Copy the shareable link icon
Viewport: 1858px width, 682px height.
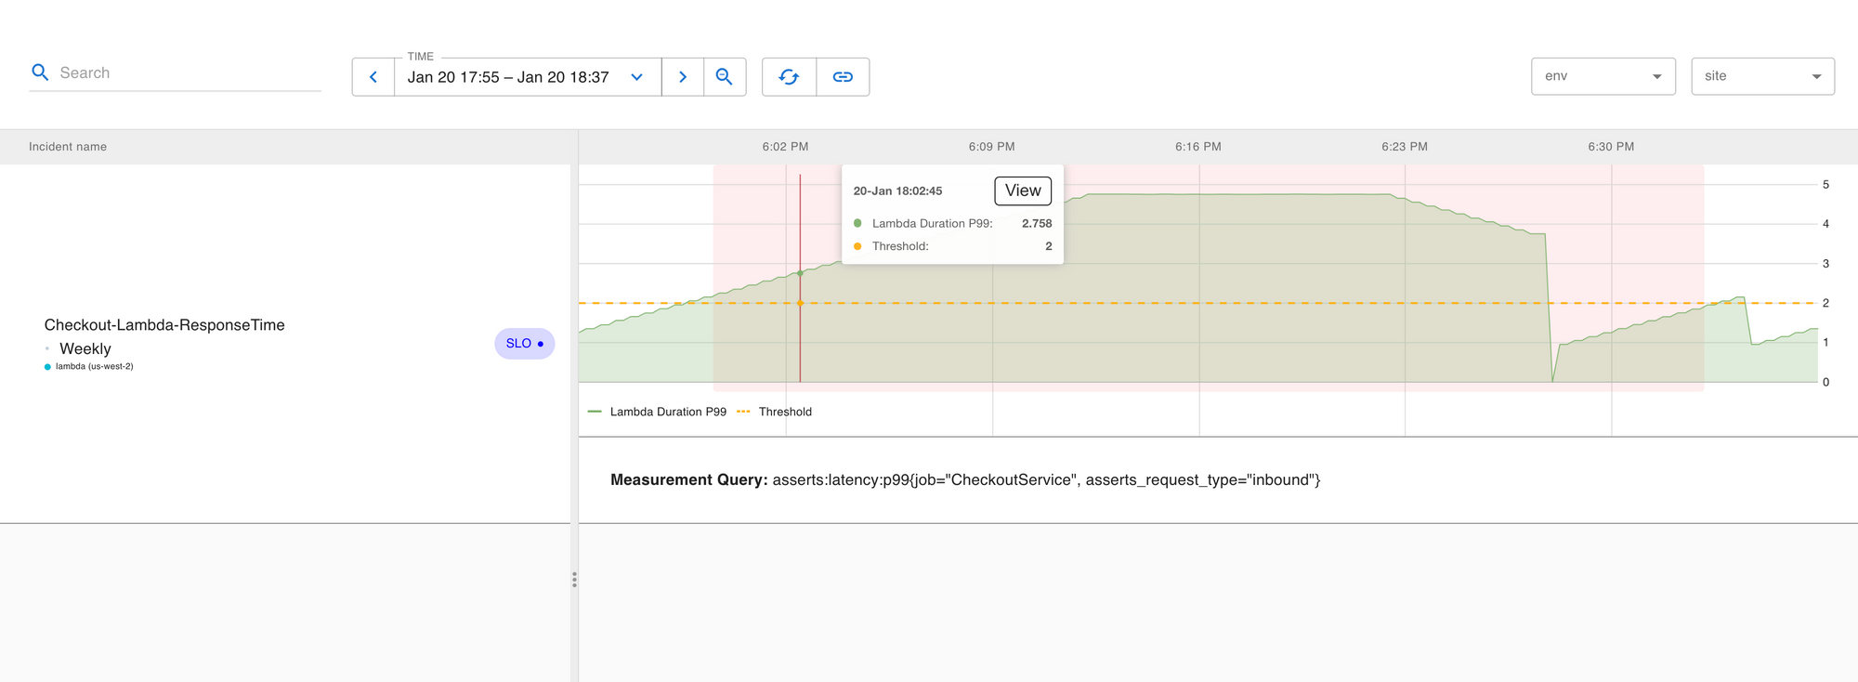(x=843, y=77)
